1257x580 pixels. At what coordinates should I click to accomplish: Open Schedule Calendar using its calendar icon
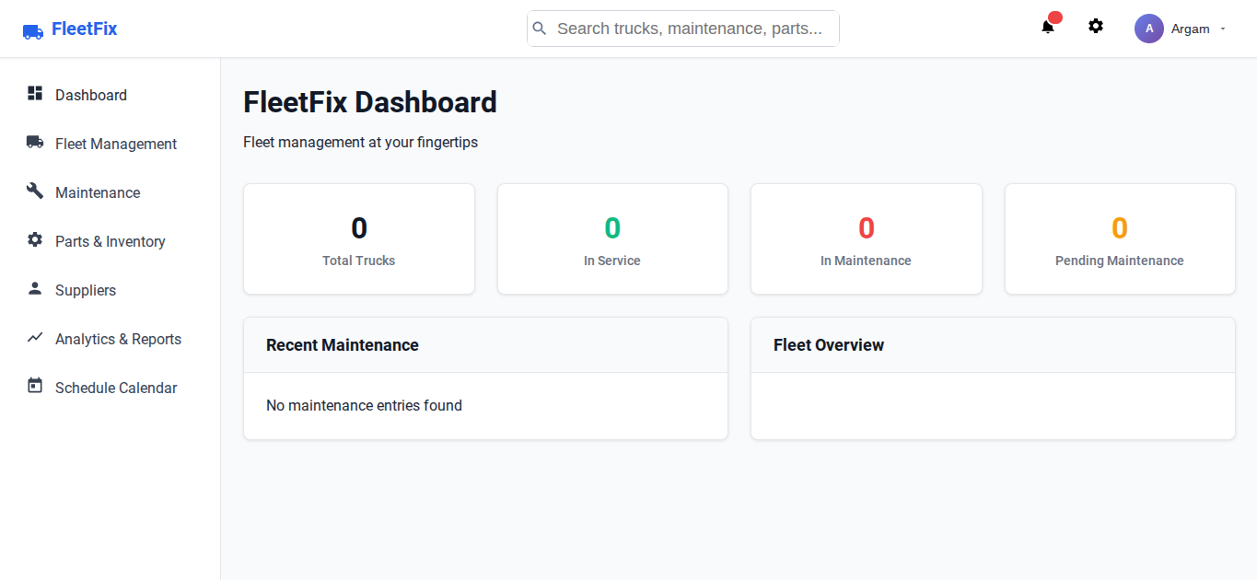tap(34, 387)
